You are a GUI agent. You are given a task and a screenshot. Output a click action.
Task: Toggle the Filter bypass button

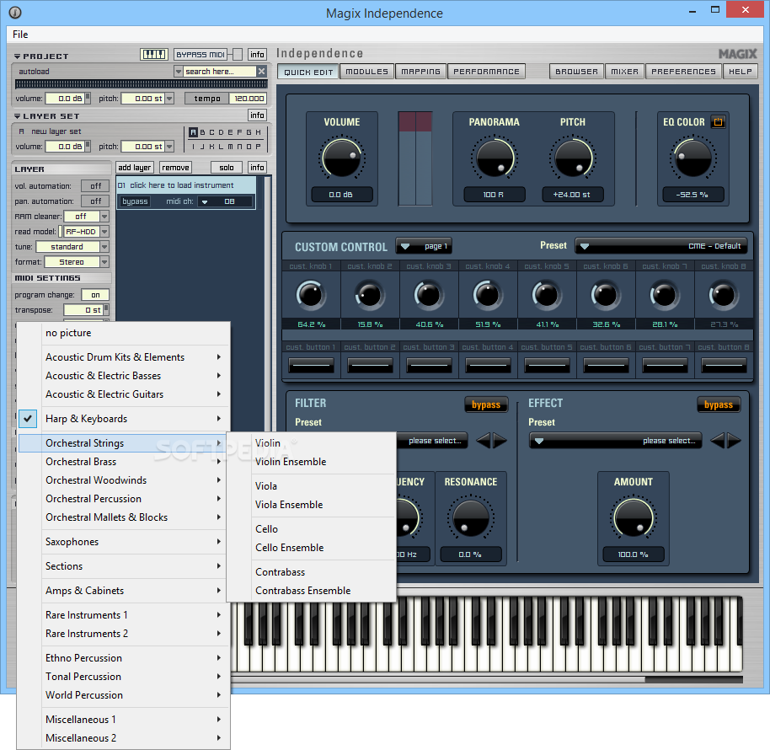[485, 404]
